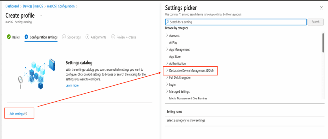
Task: Click the step 3 Scope tags circle
Action: click(64, 37)
